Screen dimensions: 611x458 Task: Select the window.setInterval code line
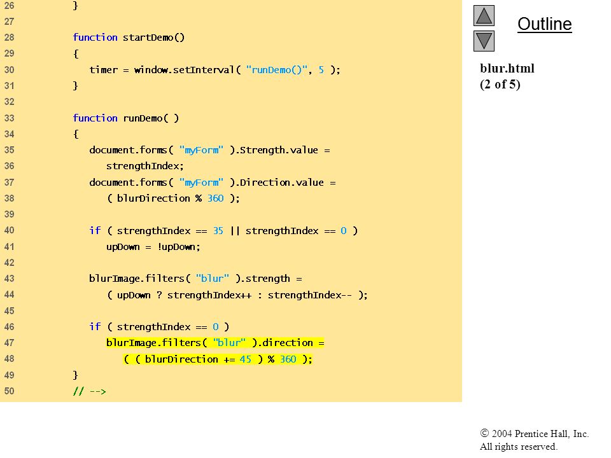(x=214, y=70)
